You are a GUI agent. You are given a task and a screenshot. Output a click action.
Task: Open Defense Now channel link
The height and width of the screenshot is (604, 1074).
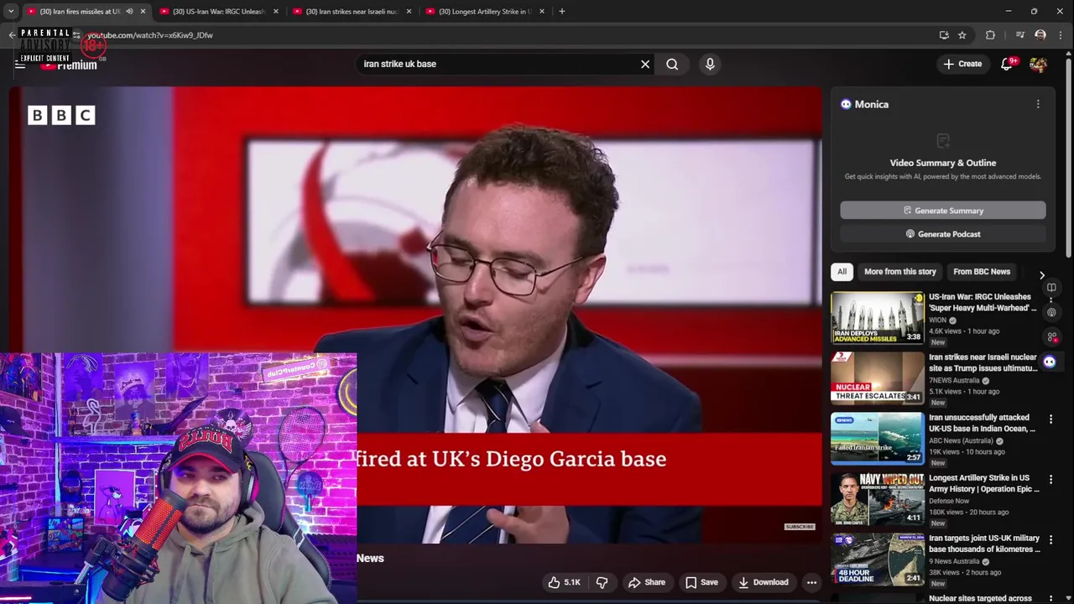click(x=949, y=501)
